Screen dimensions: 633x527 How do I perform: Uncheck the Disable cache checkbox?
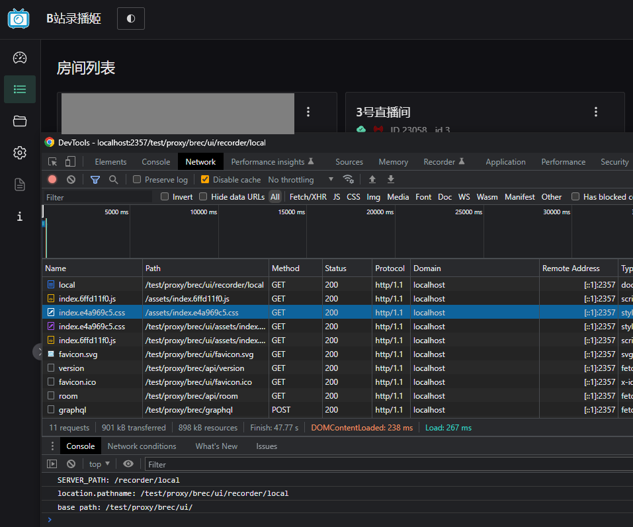(x=205, y=179)
